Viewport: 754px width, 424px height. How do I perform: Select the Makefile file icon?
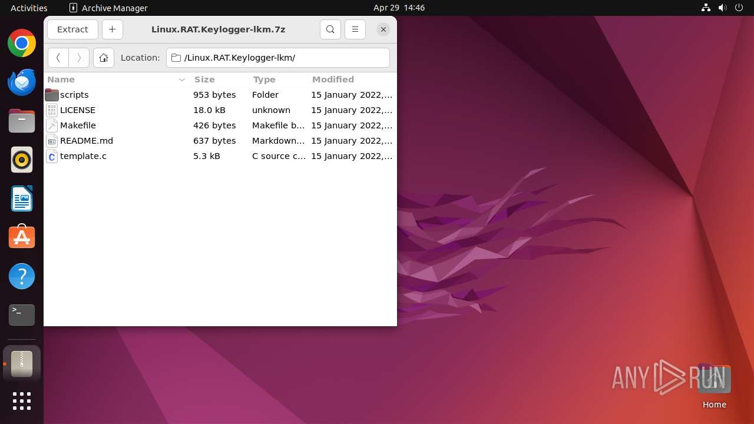point(52,125)
